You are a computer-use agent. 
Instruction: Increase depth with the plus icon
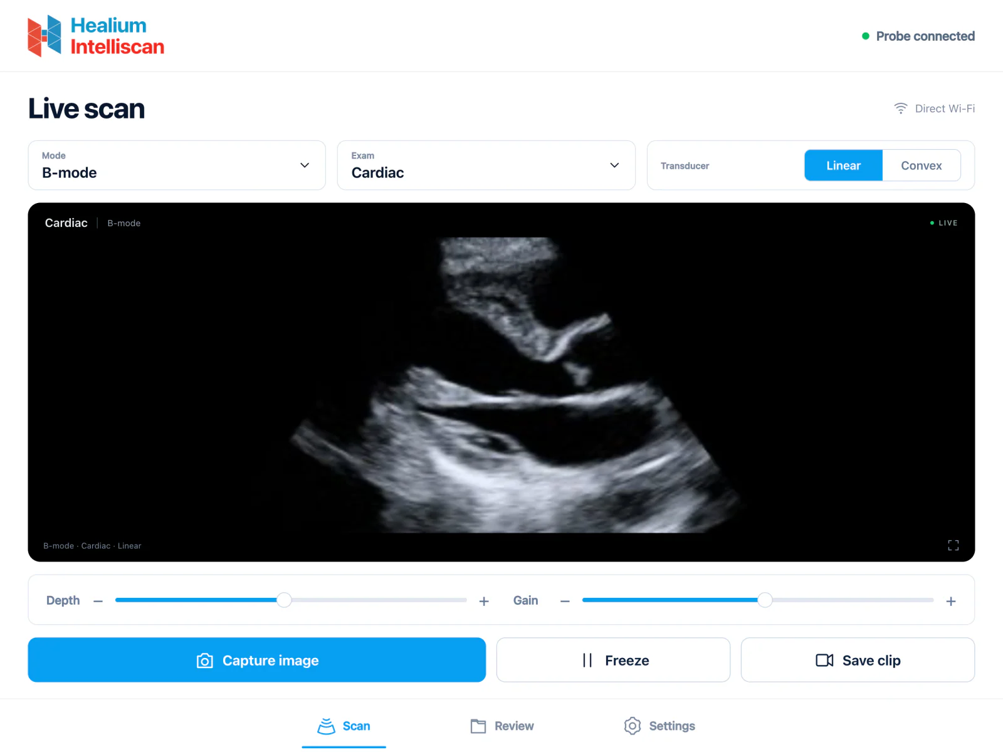pyautogui.click(x=484, y=601)
